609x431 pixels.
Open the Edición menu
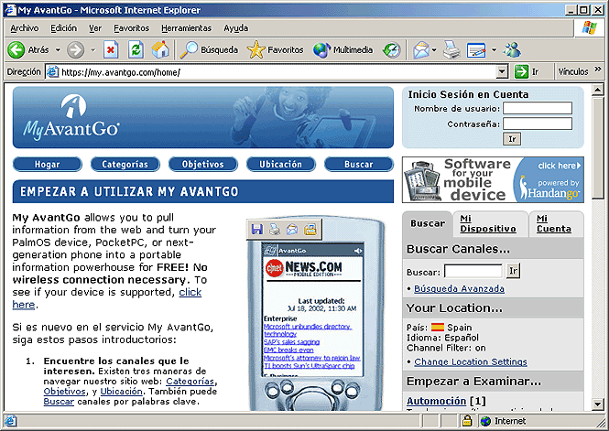pyautogui.click(x=64, y=28)
